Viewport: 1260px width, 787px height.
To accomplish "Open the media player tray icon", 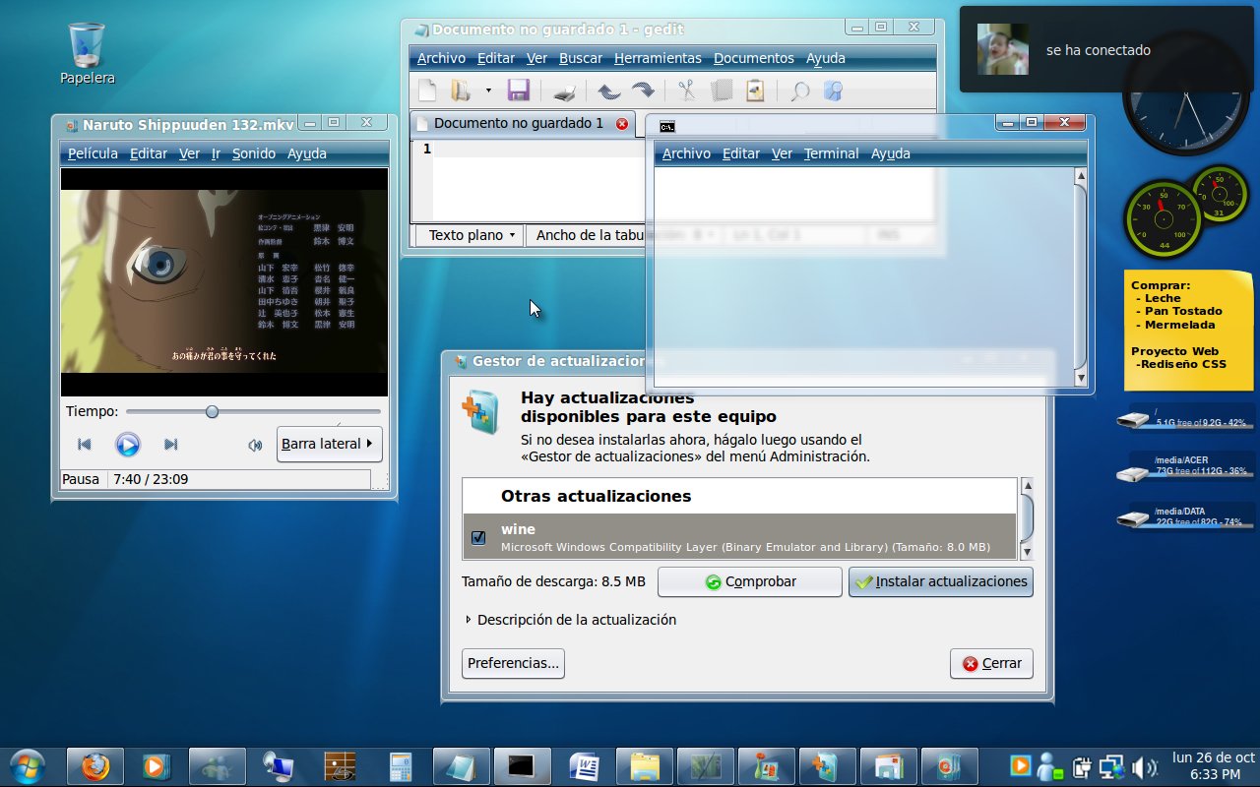I will [x=1021, y=764].
